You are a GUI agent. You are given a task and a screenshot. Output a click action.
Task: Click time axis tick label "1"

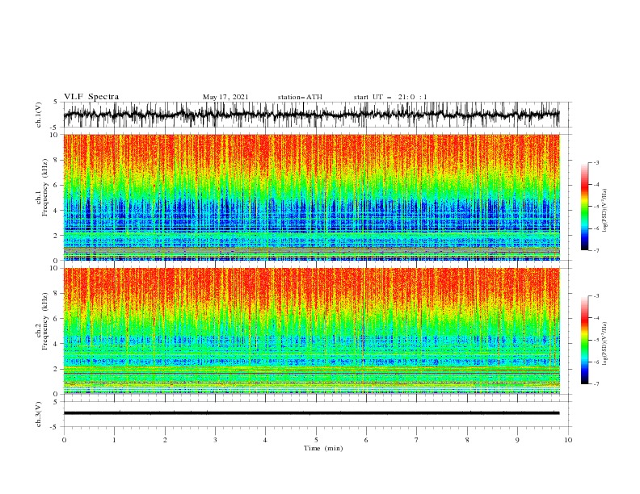114,440
